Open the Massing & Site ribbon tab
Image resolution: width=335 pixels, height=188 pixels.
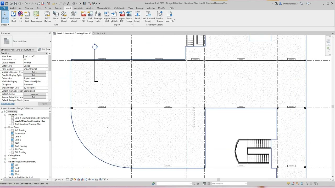(104, 8)
